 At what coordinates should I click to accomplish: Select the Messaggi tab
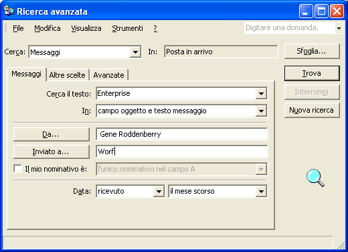point(27,74)
